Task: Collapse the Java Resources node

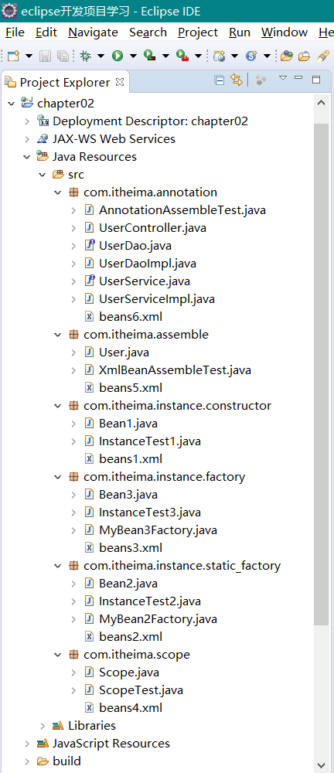Action: tap(26, 157)
